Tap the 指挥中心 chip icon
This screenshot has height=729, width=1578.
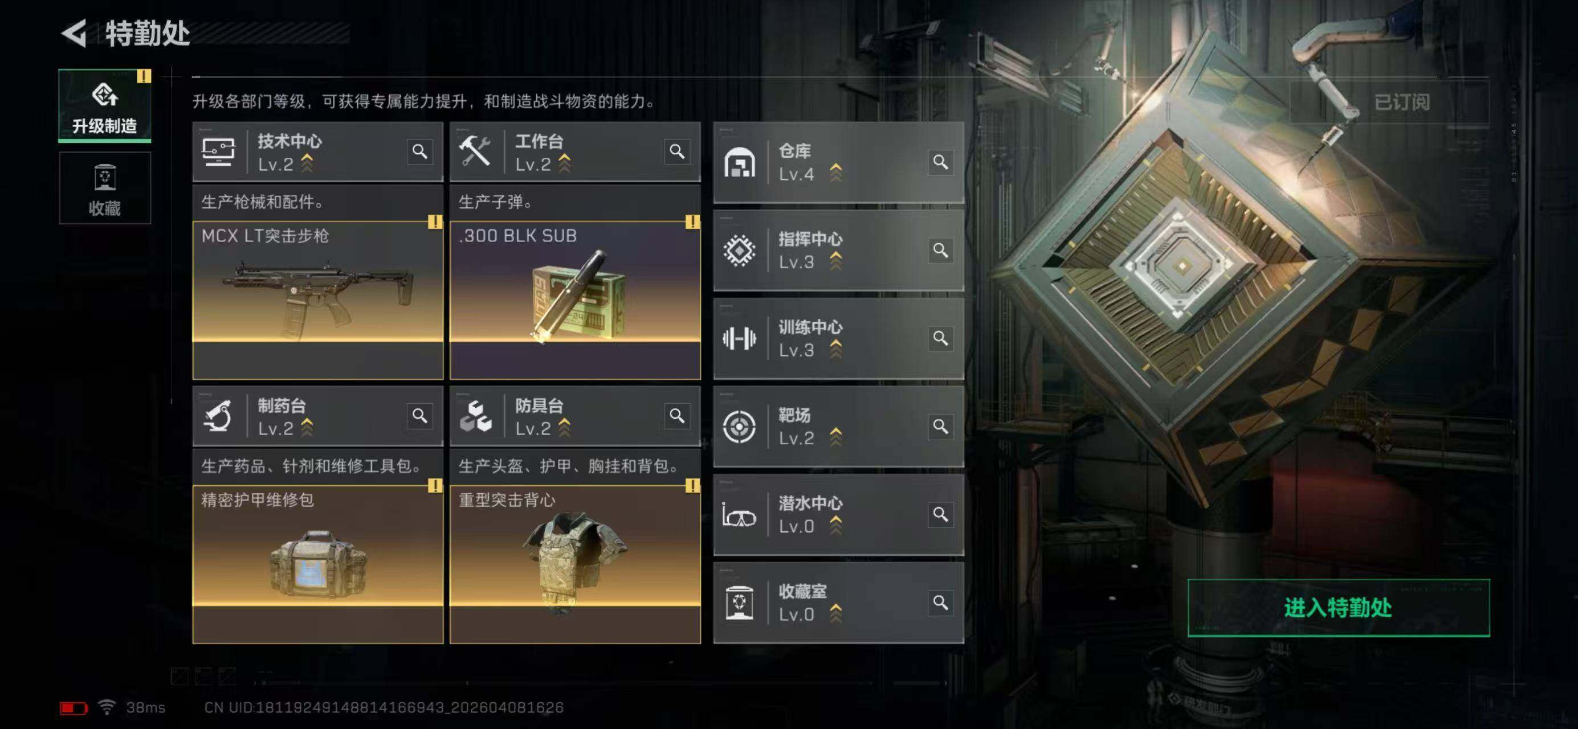[739, 251]
